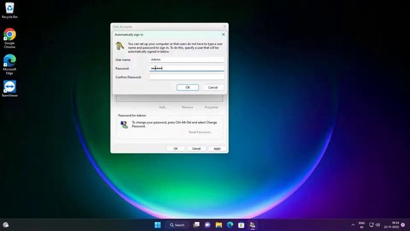Open the Recycle Bin desktop icon

[x=10, y=10]
